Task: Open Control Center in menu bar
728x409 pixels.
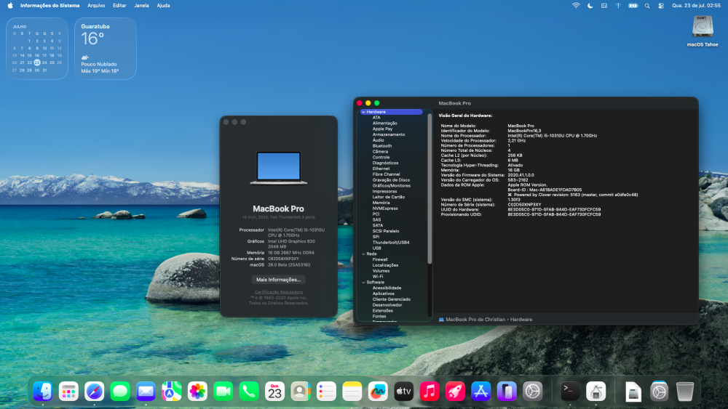Action: pyautogui.click(x=661, y=6)
